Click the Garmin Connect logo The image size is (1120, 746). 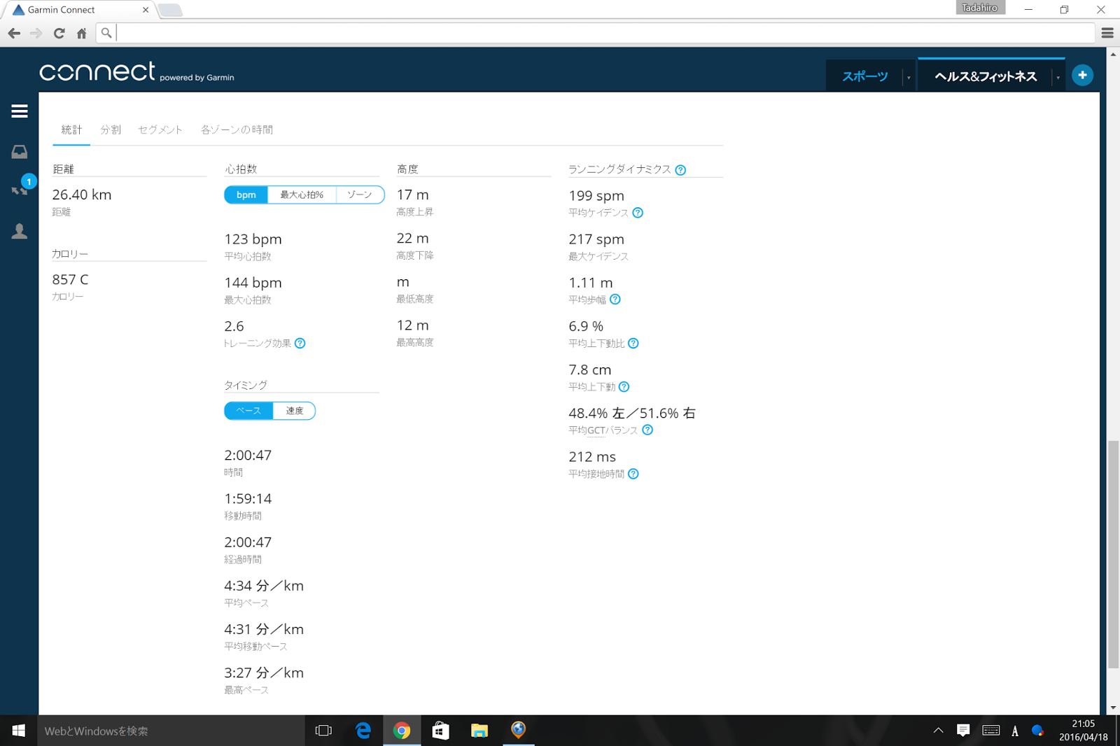tap(136, 71)
